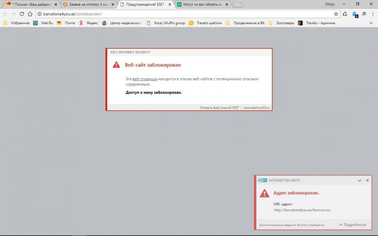Close the Письмо «Ваш дайджест» tab
The image size is (378, 236).
[56, 4]
